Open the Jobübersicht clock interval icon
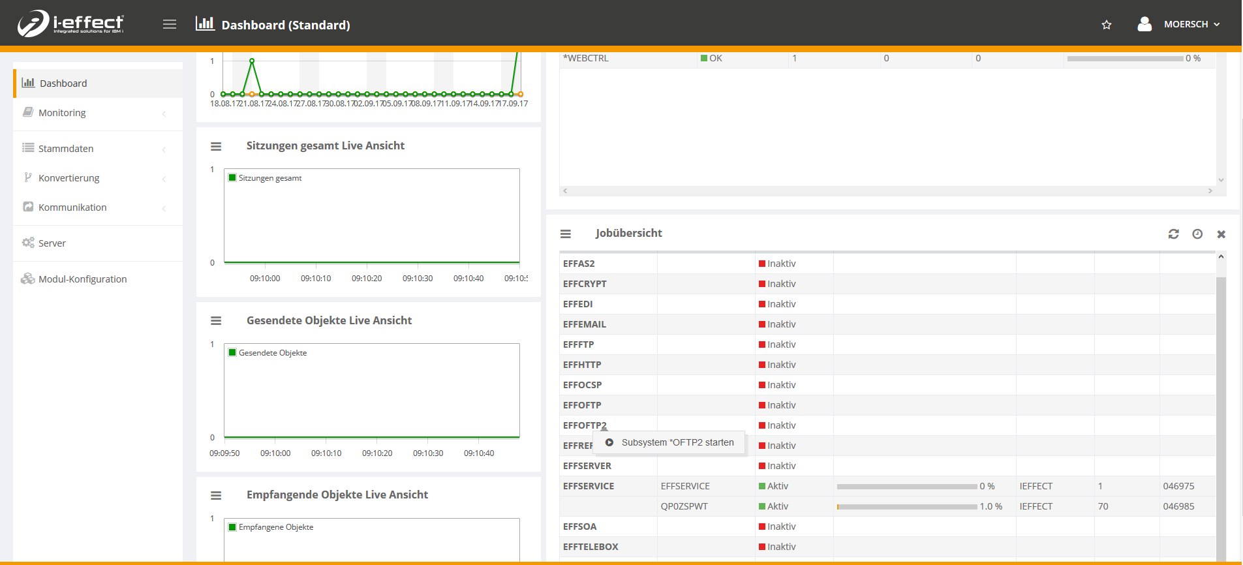 coord(1197,234)
